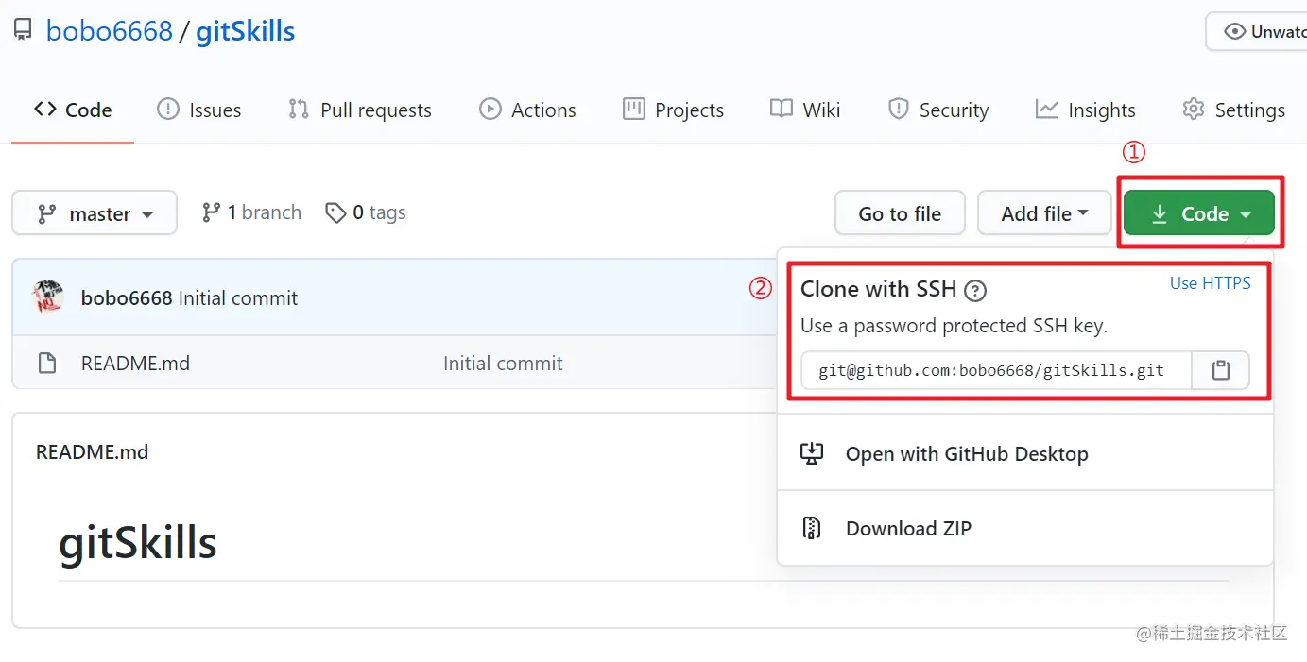Open the README.md file link
The height and width of the screenshot is (662, 1307).
tap(135, 364)
